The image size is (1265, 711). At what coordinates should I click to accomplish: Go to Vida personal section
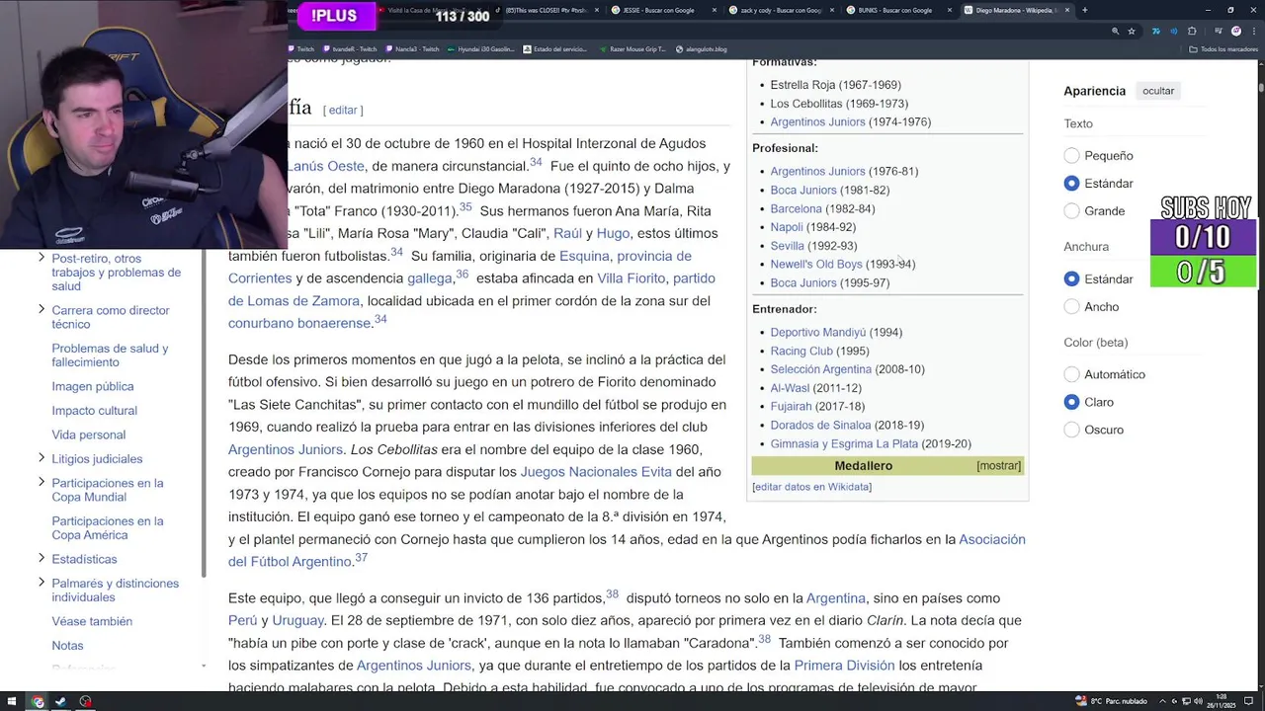click(89, 434)
